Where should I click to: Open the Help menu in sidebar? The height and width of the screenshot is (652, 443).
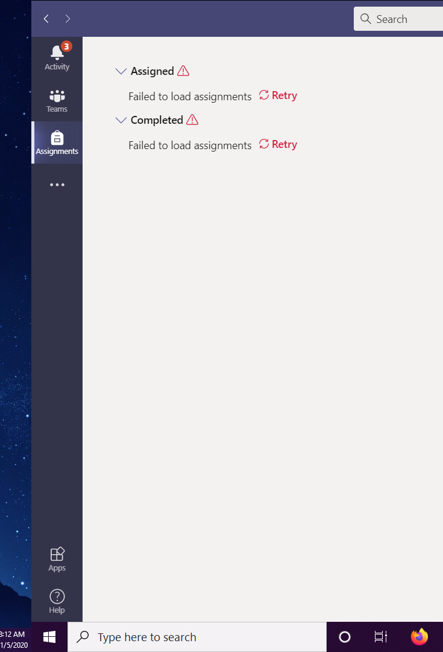57,601
